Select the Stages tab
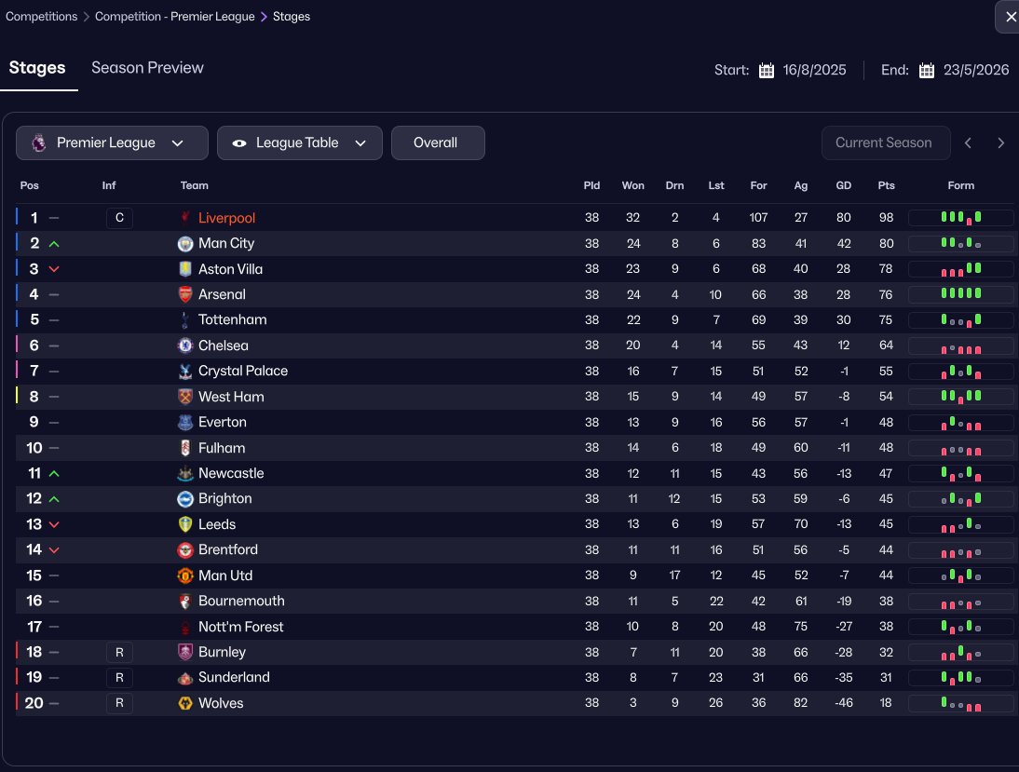Viewport: 1019px width, 772px height. click(x=37, y=68)
